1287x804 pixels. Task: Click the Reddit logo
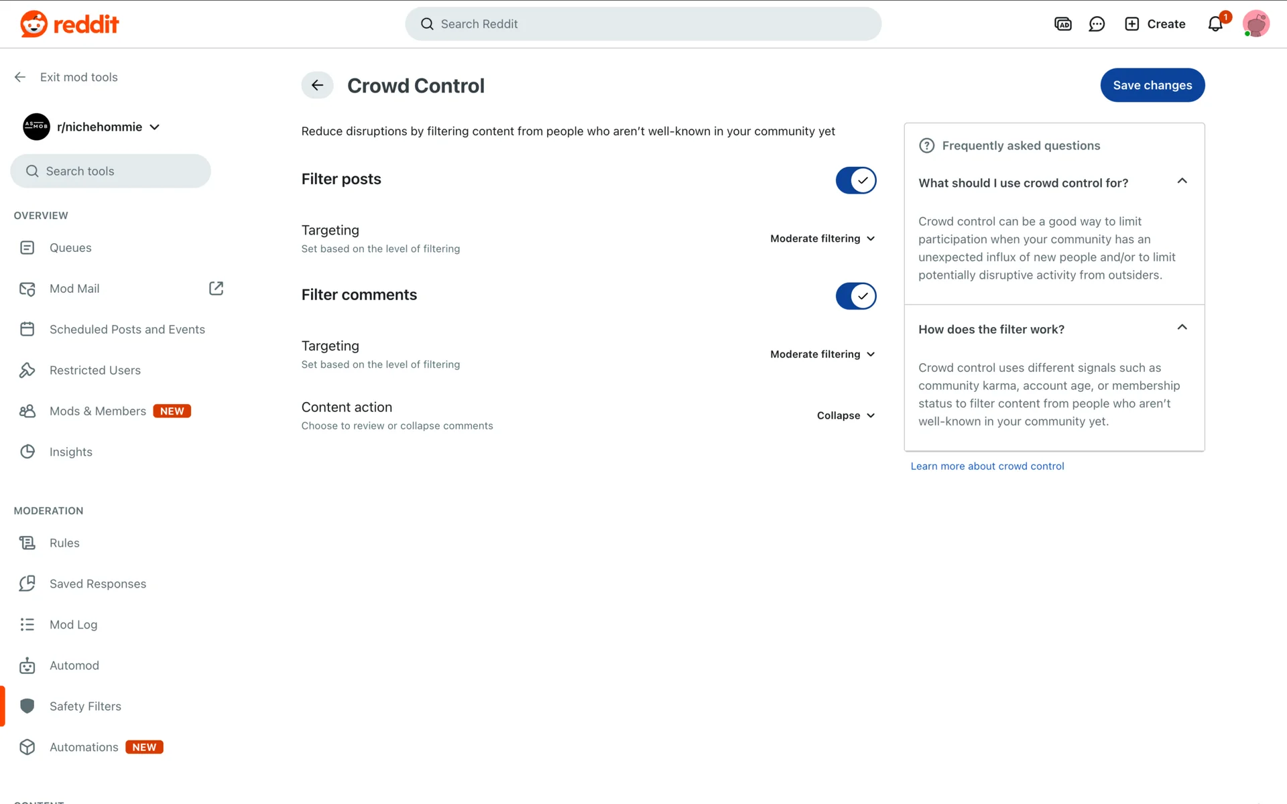[70, 24]
